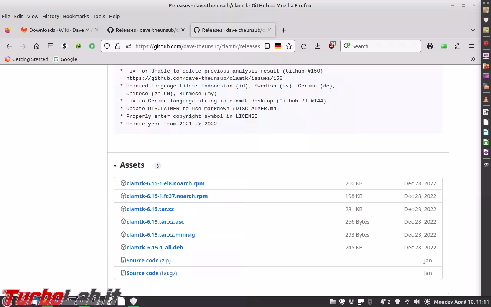Click the Dropbox icon in system tray

click(352, 302)
